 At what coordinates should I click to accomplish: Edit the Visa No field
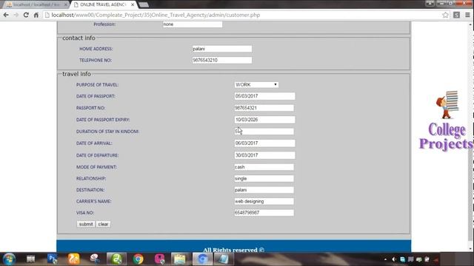point(264,213)
